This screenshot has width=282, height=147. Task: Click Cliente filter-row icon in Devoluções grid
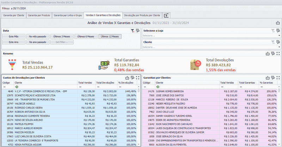17,87
